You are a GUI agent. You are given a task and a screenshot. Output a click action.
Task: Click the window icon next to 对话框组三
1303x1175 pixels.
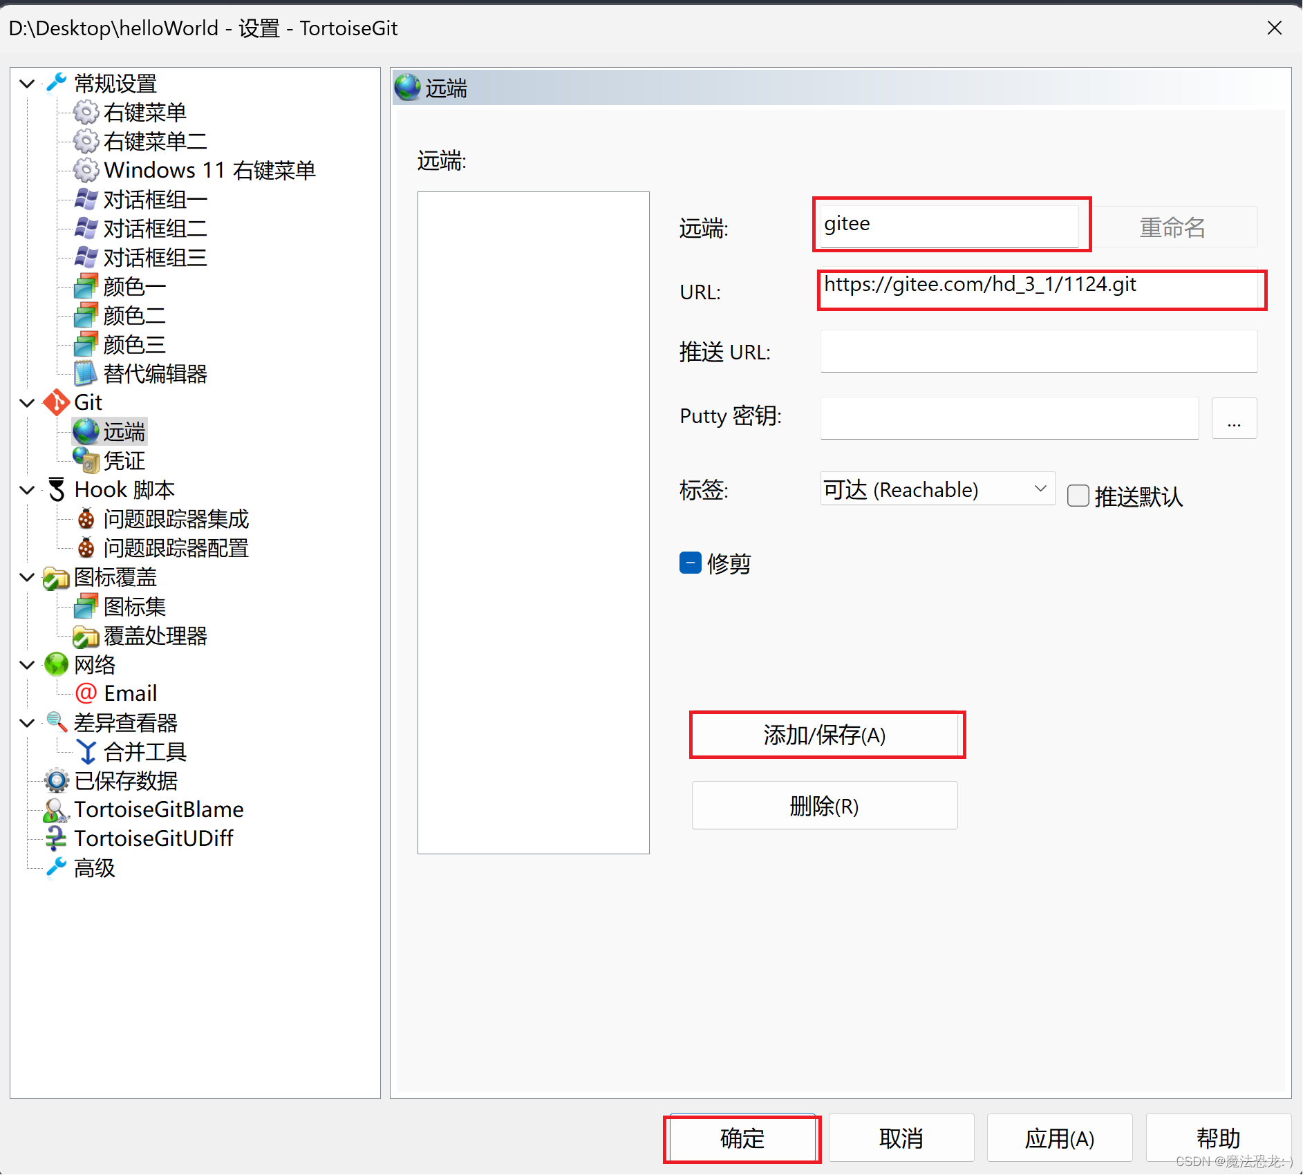[x=86, y=257]
